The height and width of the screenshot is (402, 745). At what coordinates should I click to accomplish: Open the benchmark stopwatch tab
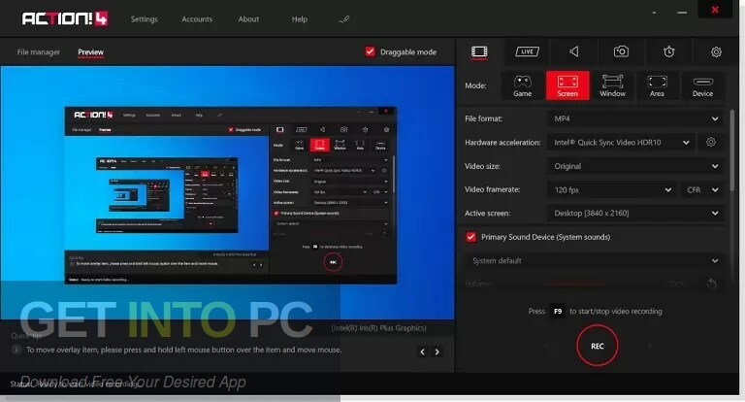click(669, 51)
